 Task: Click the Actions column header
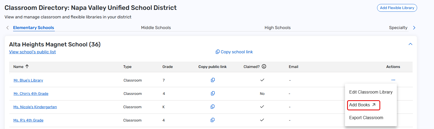coord(393,67)
